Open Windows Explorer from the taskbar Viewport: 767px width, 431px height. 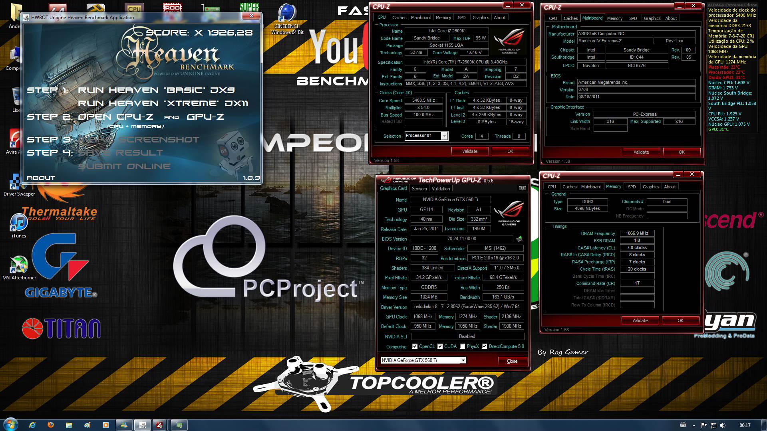click(69, 425)
